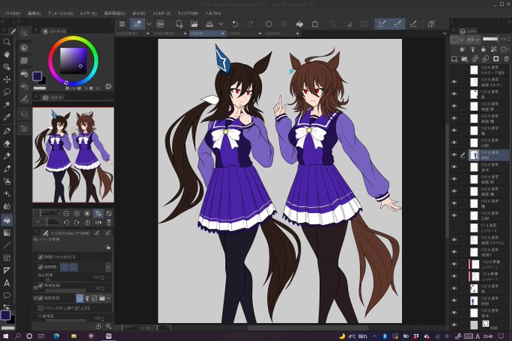Uncheck the Area Scaling checkbox
The image size is (512, 341).
pyautogui.click(x=41, y=285)
